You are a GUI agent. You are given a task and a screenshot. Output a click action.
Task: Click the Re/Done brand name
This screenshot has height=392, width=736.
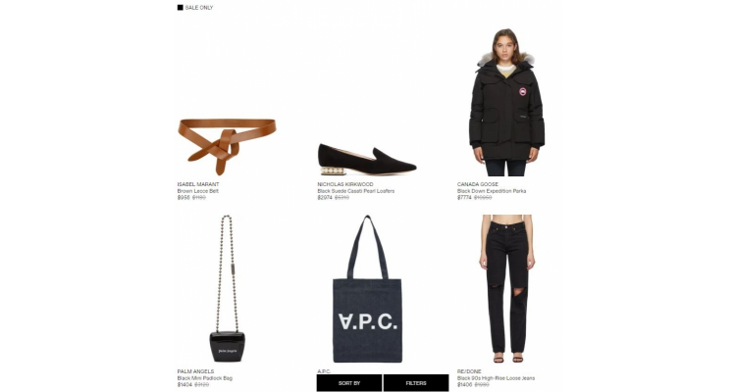pyautogui.click(x=469, y=371)
